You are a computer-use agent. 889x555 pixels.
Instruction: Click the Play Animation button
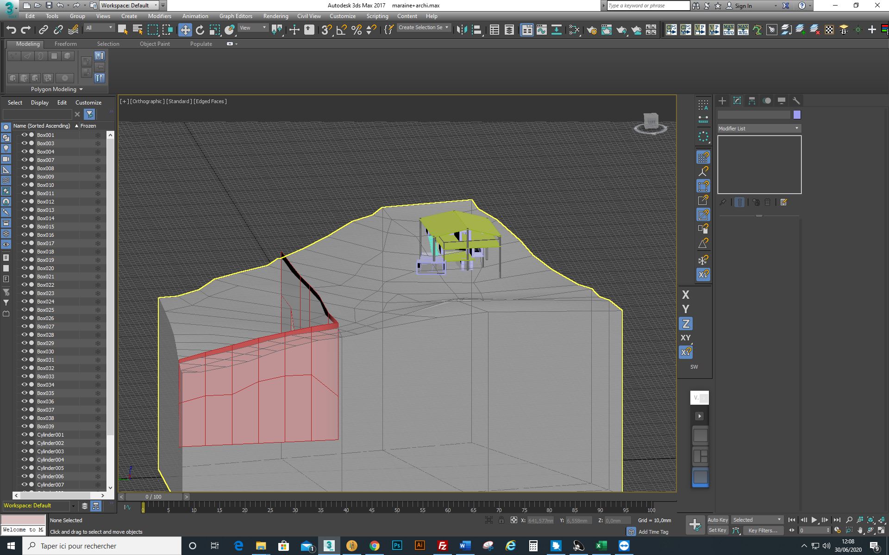[x=814, y=520]
